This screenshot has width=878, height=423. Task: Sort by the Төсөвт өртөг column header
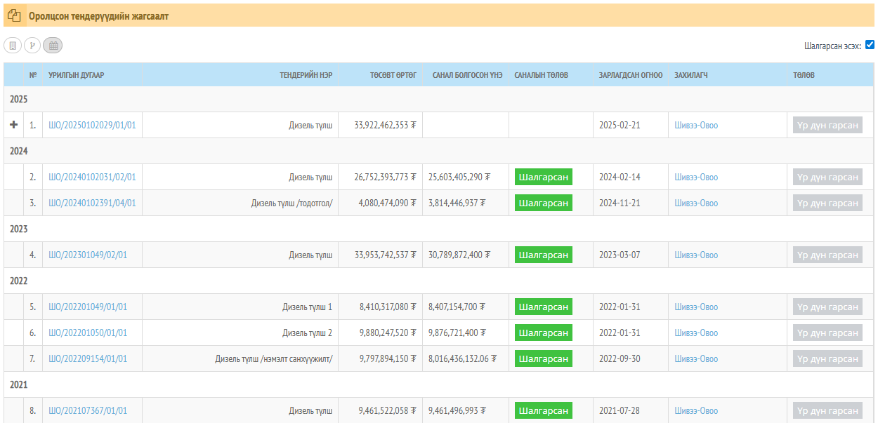(393, 75)
